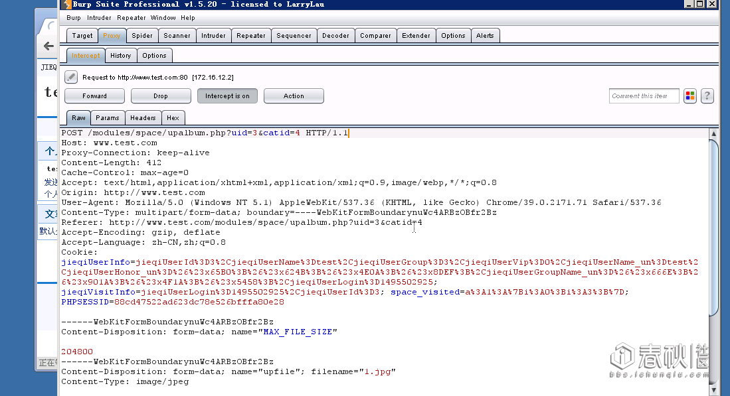This screenshot has height=396, width=730.
Task: Open the proxy Options sub-tab
Action: (x=154, y=55)
